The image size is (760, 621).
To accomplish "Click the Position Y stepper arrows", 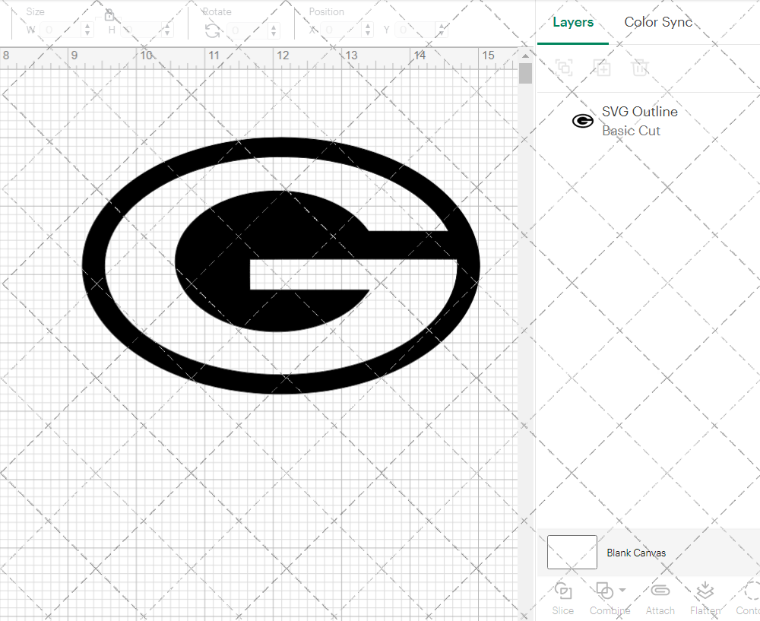I will point(441,30).
